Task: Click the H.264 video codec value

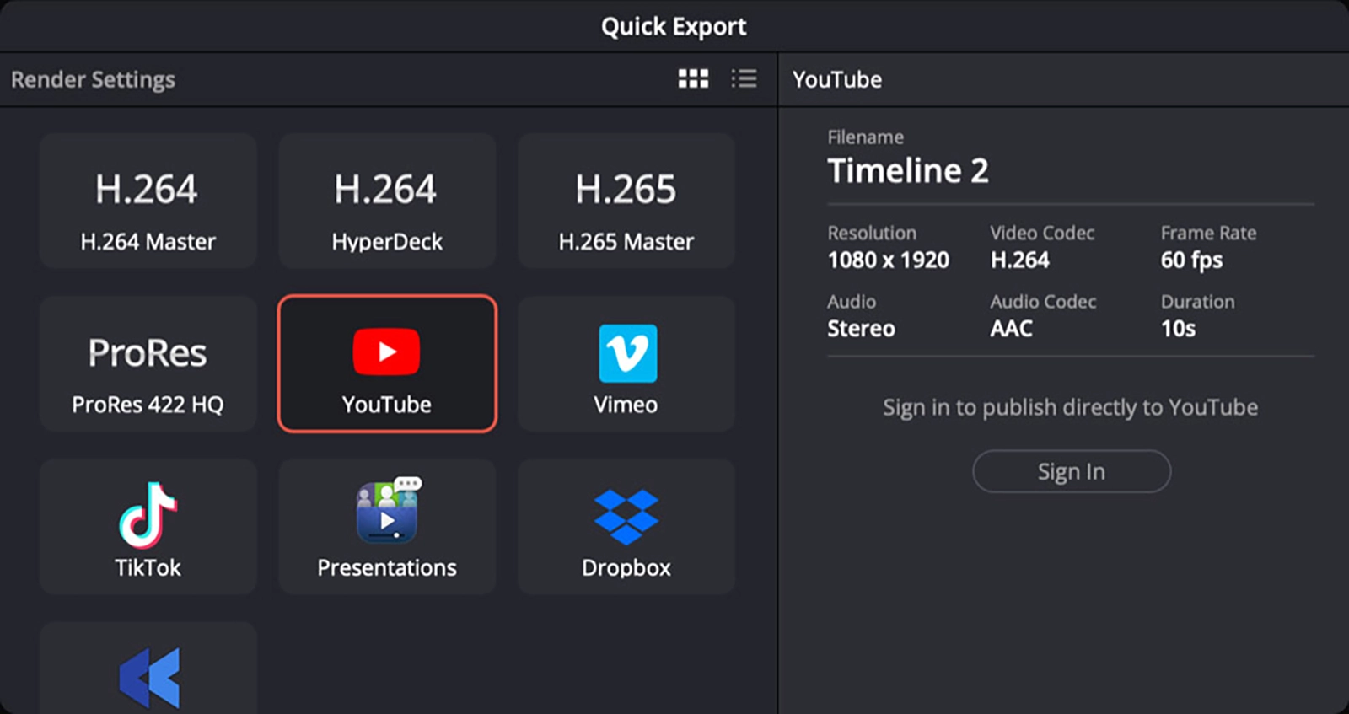Action: coord(1019,260)
